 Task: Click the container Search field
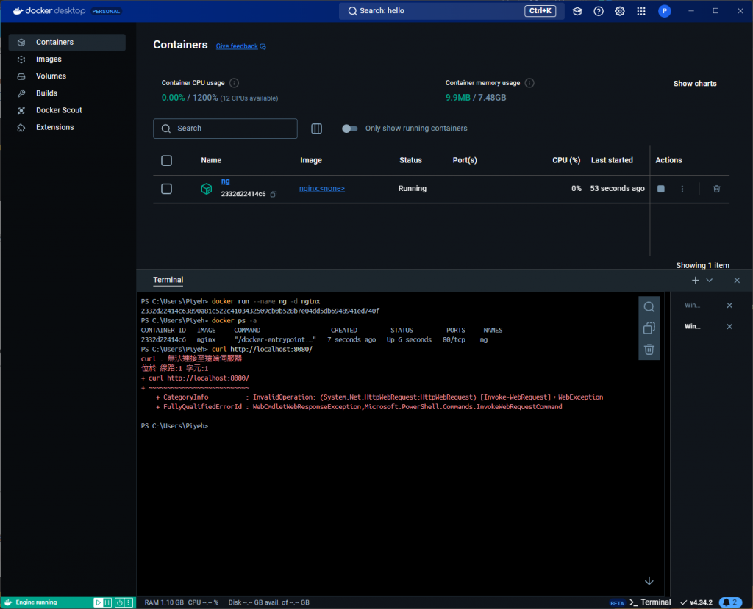(225, 129)
